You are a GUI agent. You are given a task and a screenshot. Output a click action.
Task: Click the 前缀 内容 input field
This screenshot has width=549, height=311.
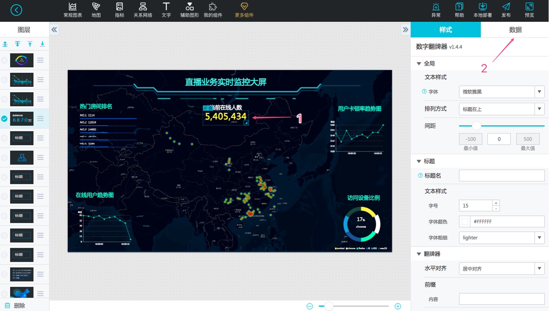501,299
